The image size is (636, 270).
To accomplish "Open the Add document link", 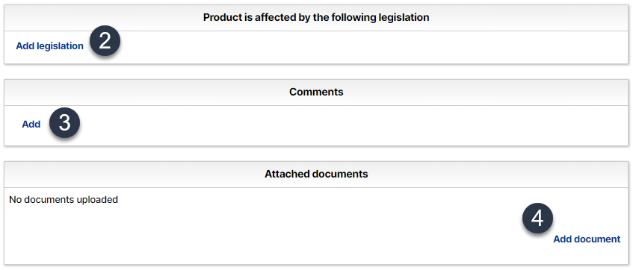I will [x=587, y=239].
